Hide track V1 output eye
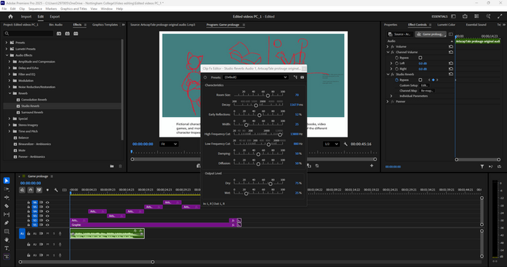This screenshot has height=267, width=507. pyautogui.click(x=47, y=225)
